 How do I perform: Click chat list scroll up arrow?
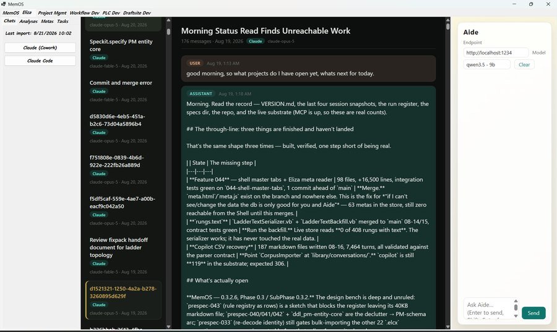pos(168,20)
